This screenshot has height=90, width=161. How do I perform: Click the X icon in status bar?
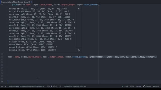click(x=5, y=86)
